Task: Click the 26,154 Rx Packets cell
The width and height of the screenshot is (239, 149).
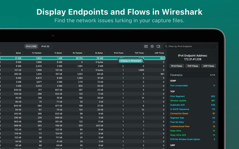Action: pyautogui.click(x=79, y=58)
